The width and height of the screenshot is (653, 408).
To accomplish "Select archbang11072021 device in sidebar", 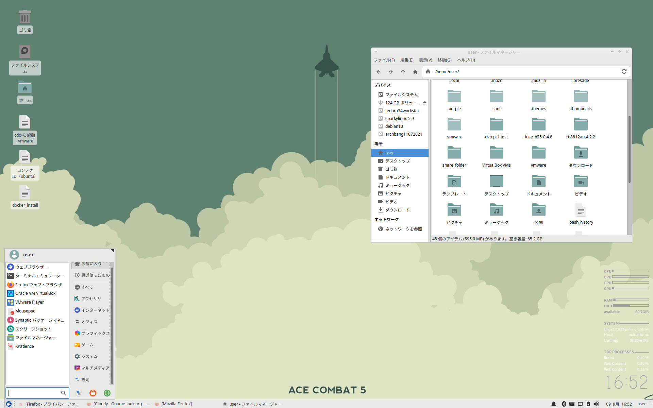I will (x=400, y=134).
